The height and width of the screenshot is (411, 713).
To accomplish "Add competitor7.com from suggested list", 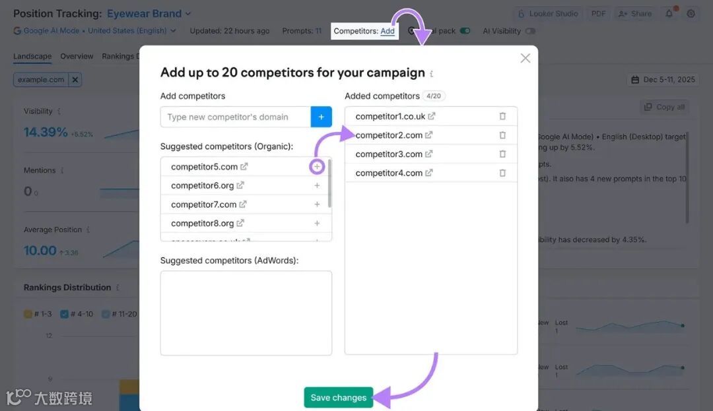I will point(317,205).
